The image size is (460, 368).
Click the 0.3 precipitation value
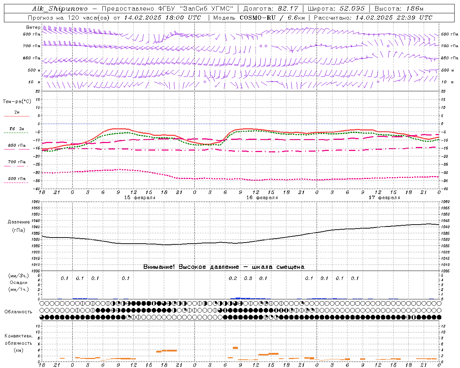(x=248, y=279)
